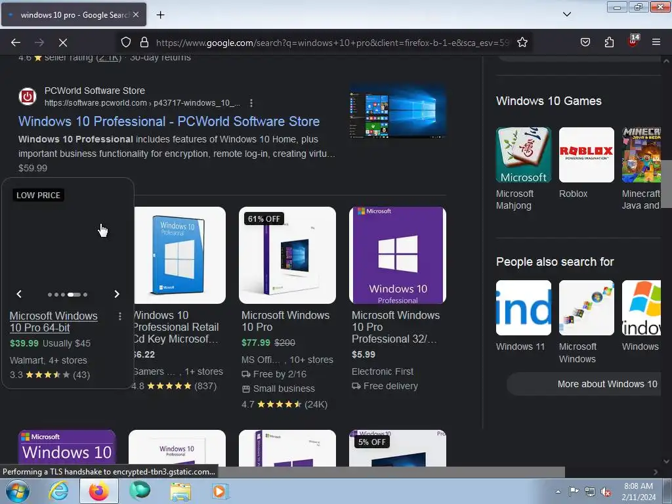
Task: Expand the list-all-tabs dropdown arrow
Action: 566,14
